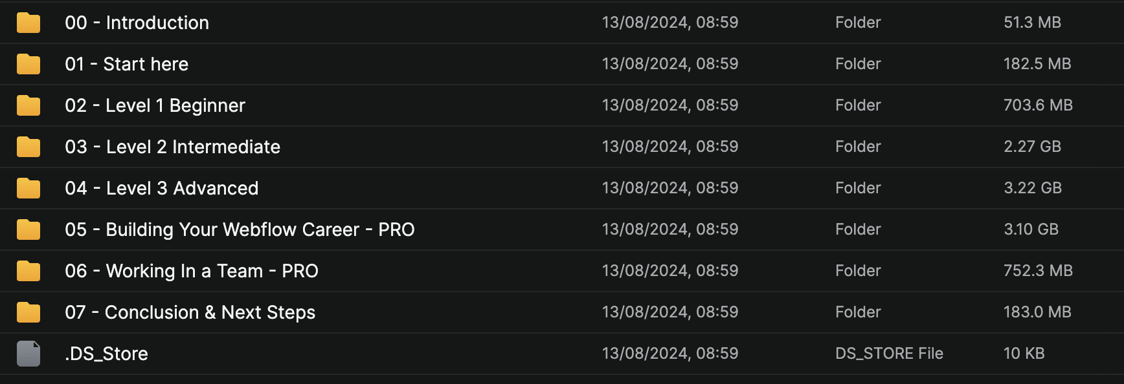Select 07 - Conclusion & Next Steps name
The height and width of the screenshot is (384, 1124).
pos(190,312)
